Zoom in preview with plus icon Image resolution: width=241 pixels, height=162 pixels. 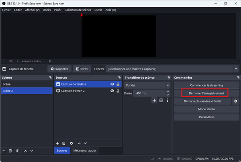pyautogui.click(x=17, y=61)
